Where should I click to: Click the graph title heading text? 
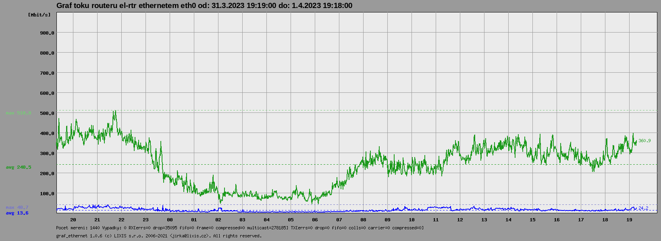tap(204, 6)
